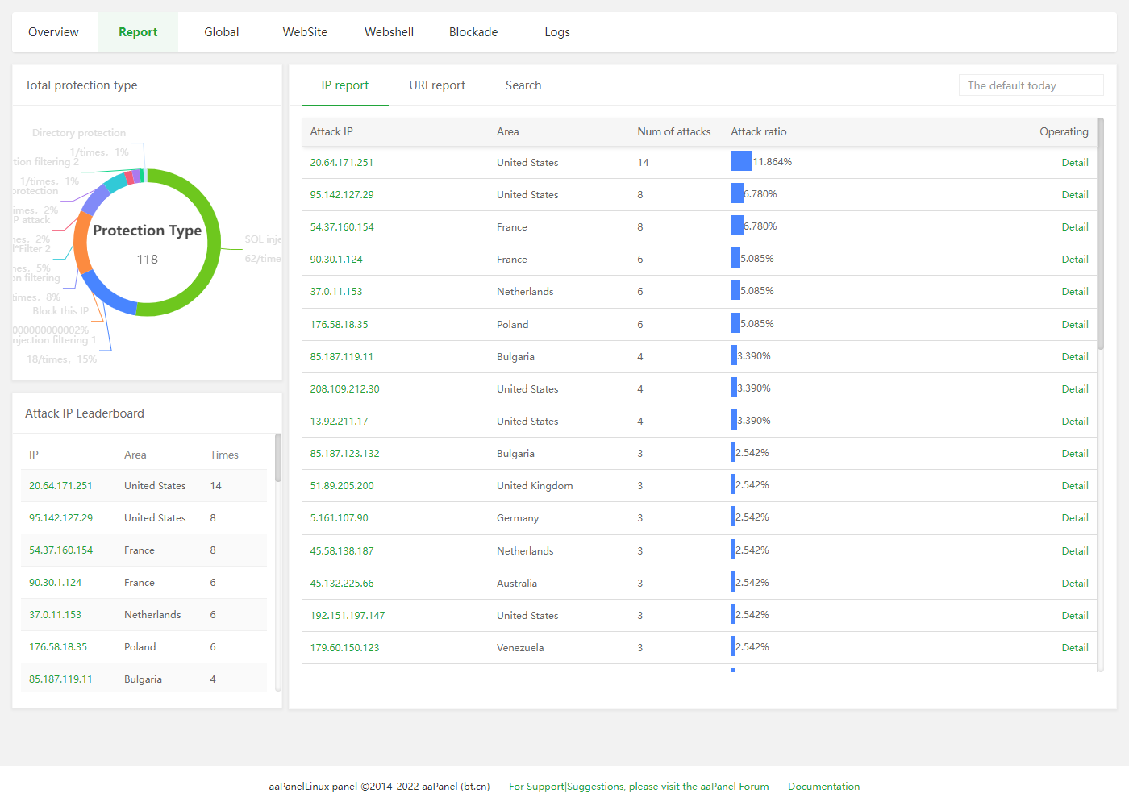Open the Documentation link in footer
This screenshot has width=1129, height=806.
click(823, 787)
